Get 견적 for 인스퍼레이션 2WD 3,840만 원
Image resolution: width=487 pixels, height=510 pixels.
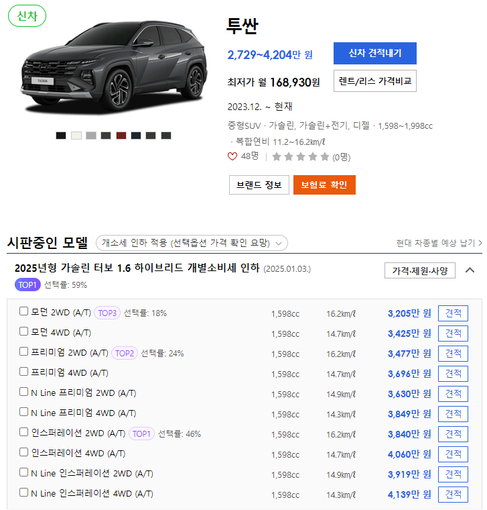(x=453, y=434)
